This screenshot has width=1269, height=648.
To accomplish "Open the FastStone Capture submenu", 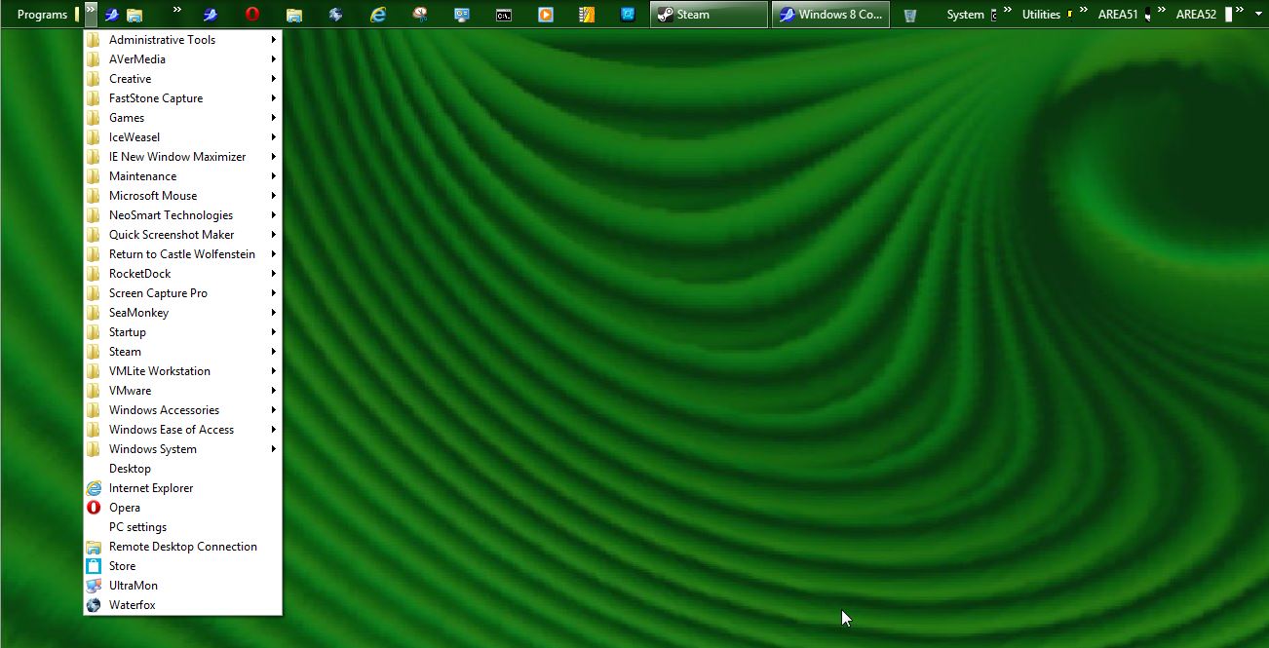I will [x=183, y=98].
